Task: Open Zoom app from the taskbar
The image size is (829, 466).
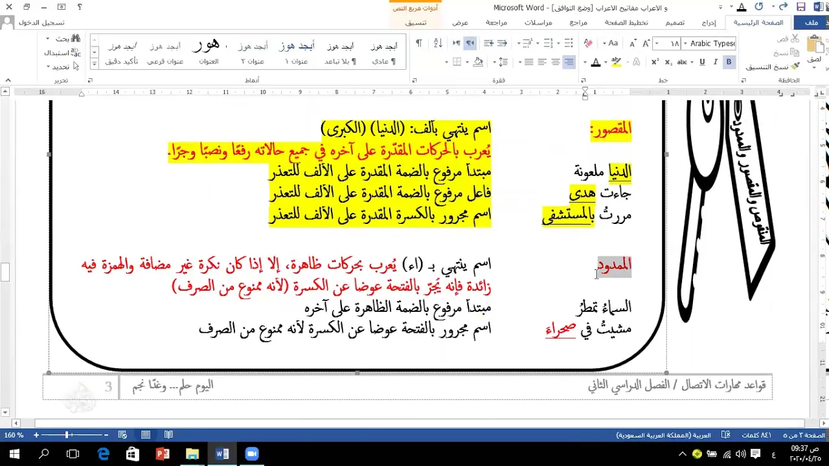Action: click(x=252, y=454)
